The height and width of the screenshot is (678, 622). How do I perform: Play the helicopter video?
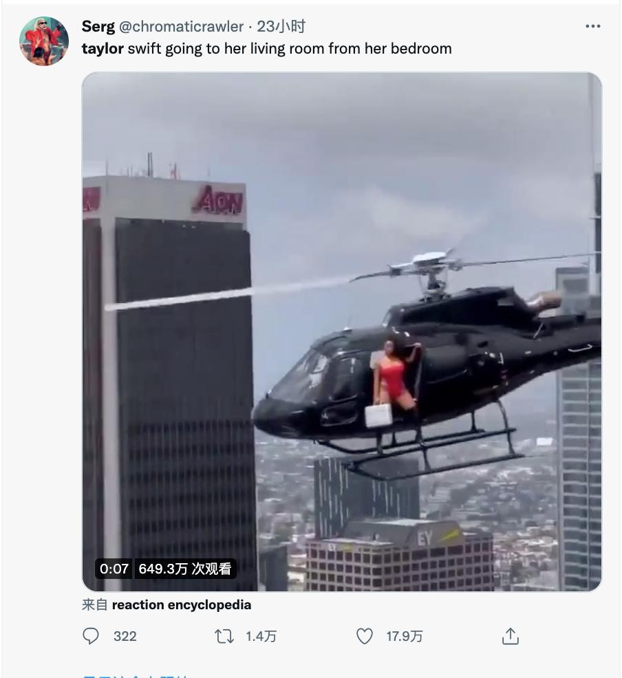[x=342, y=331]
